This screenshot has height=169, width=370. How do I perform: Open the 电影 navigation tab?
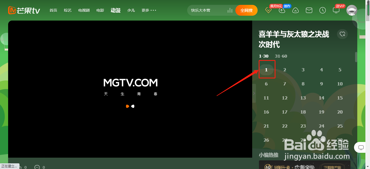(100, 11)
